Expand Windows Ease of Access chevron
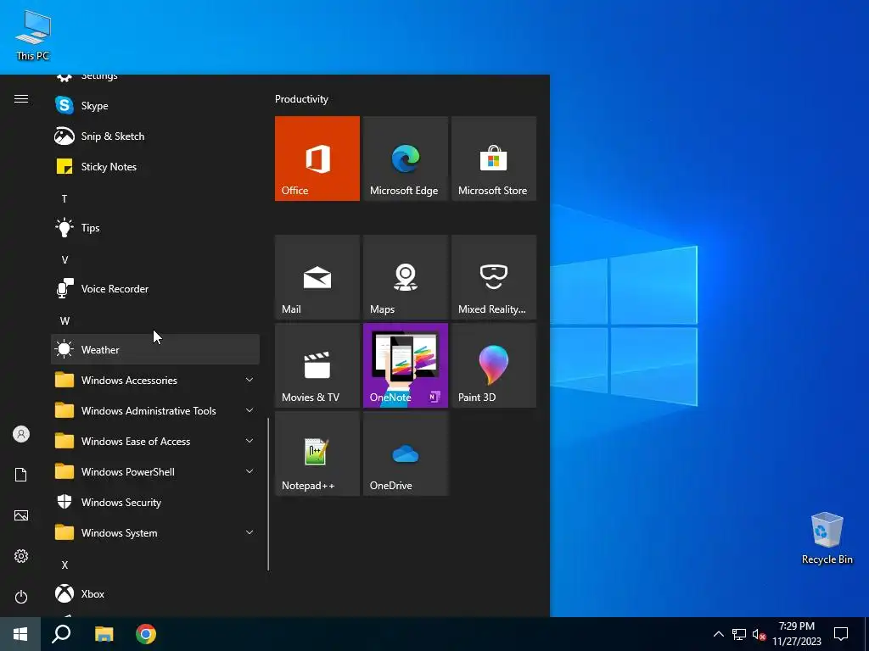The height and width of the screenshot is (651, 869). tap(249, 441)
